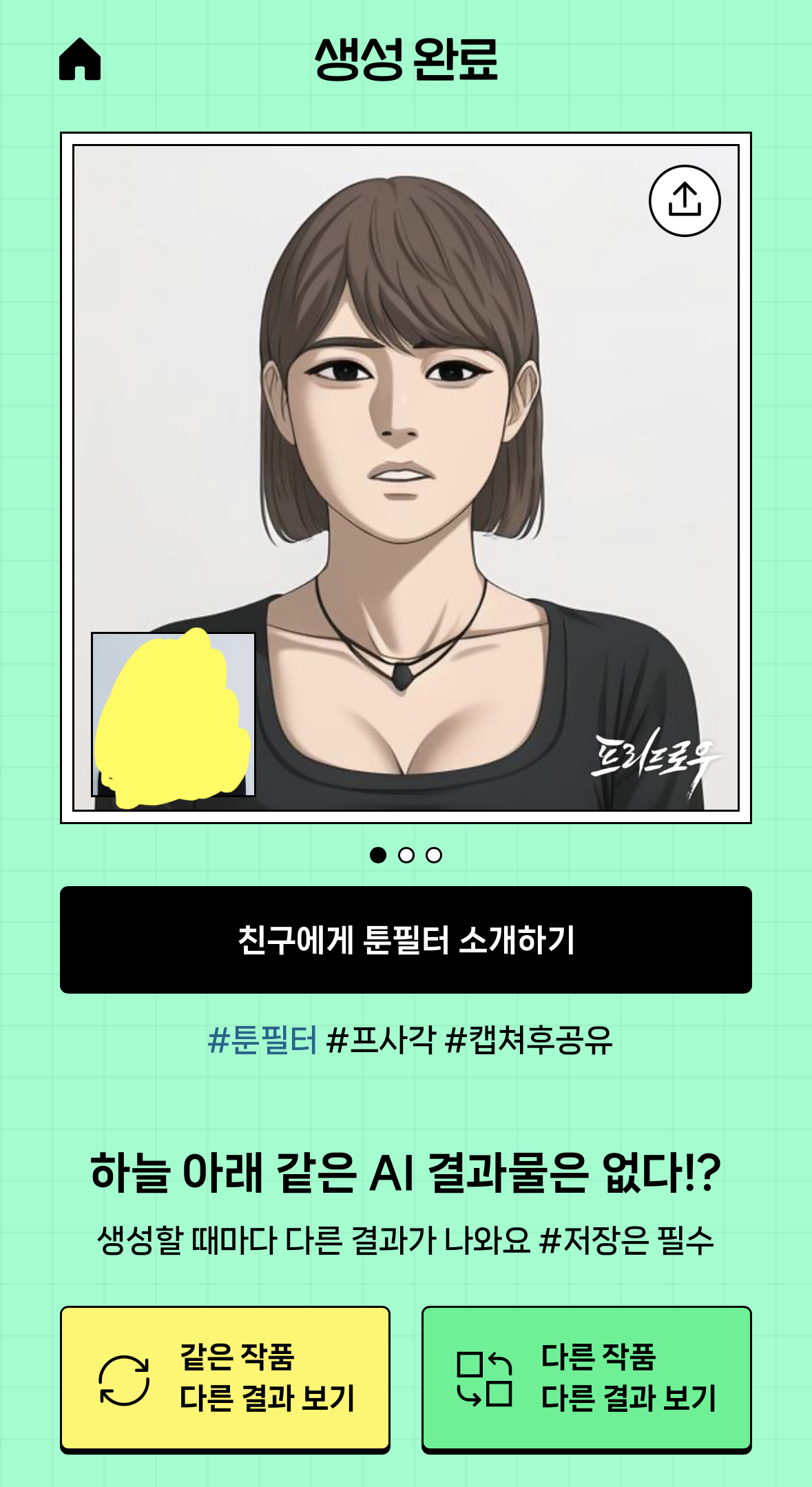Click the generated webtoon portrait image
Screen dimensions: 812x1487
pyautogui.click(x=406, y=478)
